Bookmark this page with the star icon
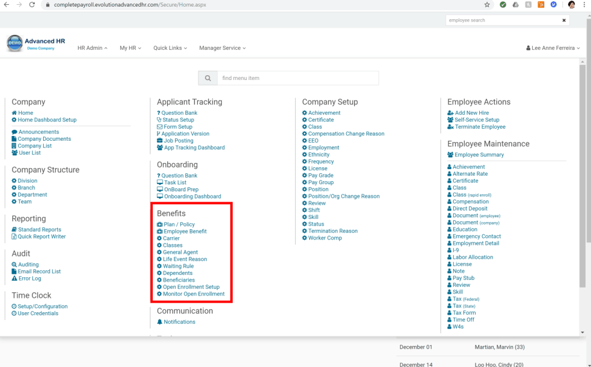Screen dimensions: 591x367 [x=487, y=5]
